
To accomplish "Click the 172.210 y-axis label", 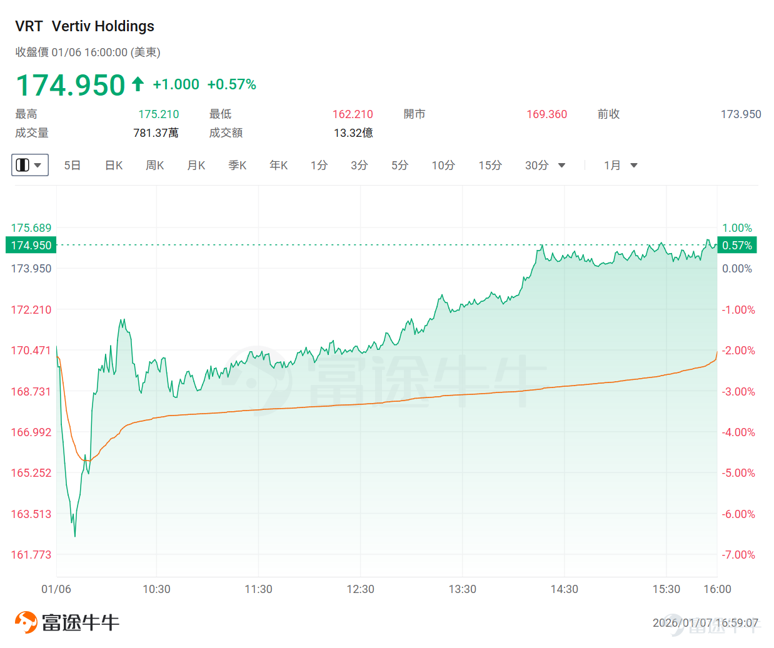I will point(31,310).
